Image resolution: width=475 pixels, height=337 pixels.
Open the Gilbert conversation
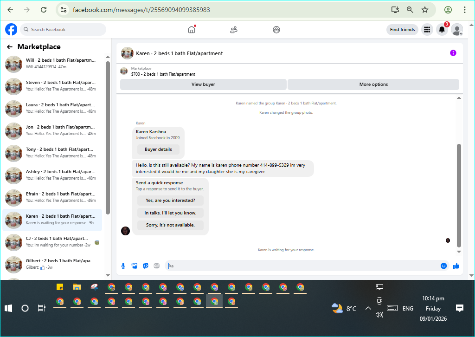(x=52, y=264)
